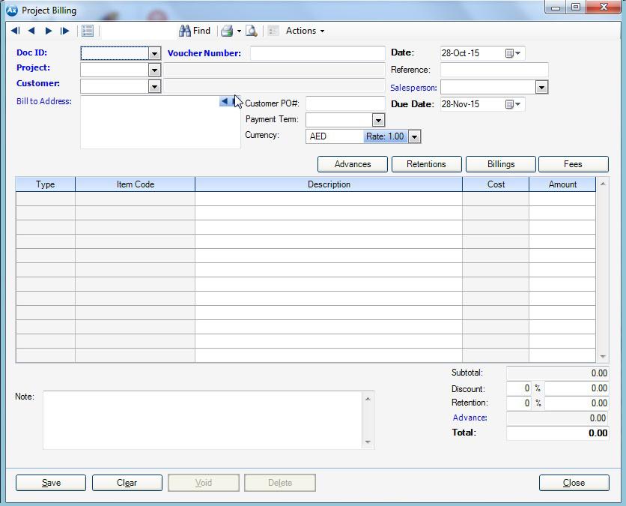Screen dimensions: 626x506
Task: Click the print preview magnifier icon
Action: tap(252, 31)
